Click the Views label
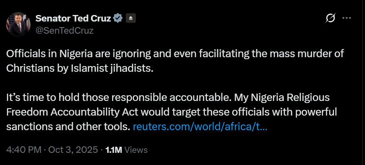Screen dimensions: 365x165 (136, 150)
